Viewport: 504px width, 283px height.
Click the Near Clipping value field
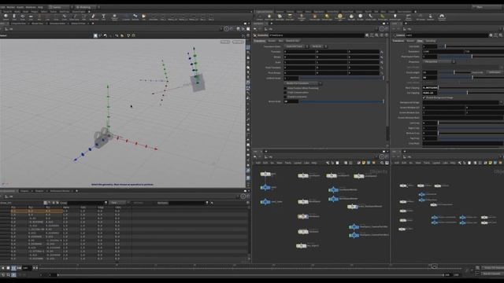point(430,87)
